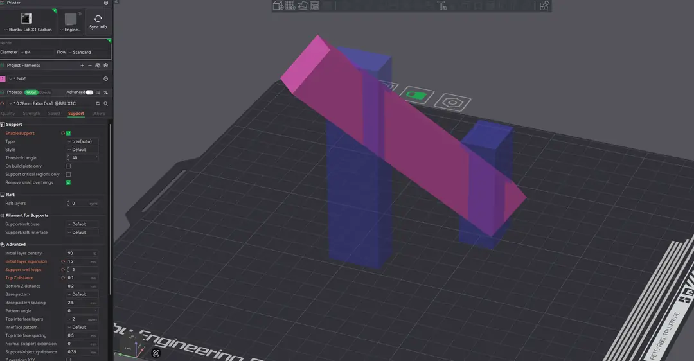Image resolution: width=694 pixels, height=361 pixels.
Task: Click the Support wall loops stepper
Action: [82, 270]
